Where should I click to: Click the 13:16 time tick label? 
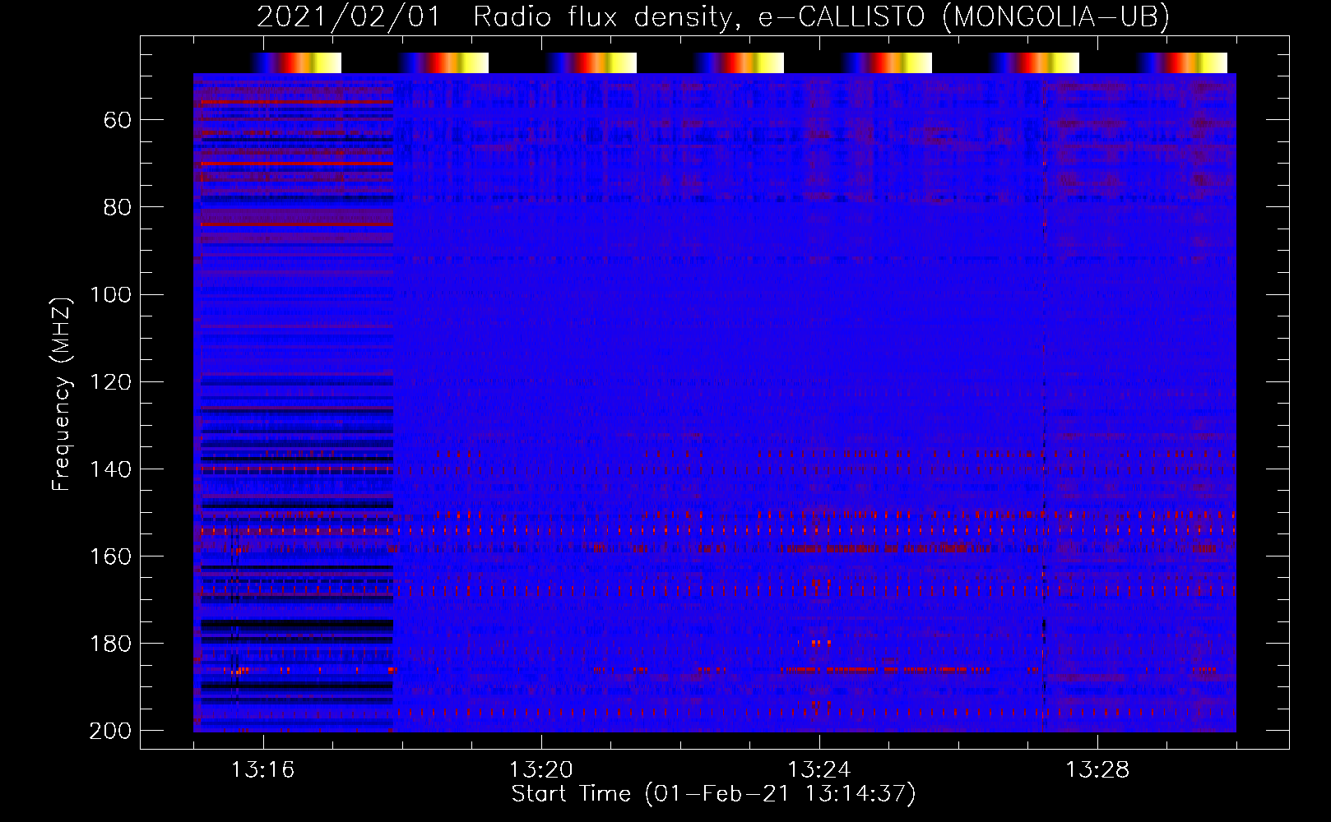(262, 770)
